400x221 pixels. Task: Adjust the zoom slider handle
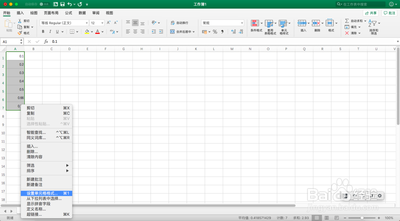tap(362, 218)
